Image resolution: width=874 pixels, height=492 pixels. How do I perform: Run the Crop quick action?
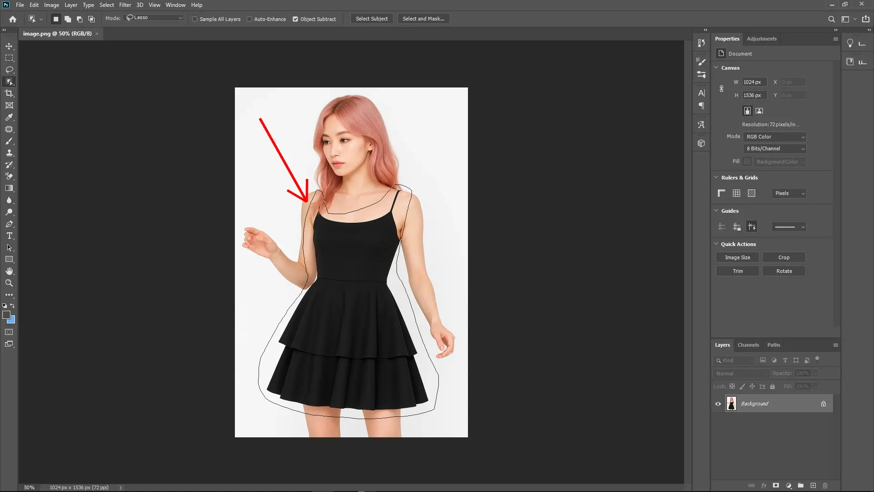[783, 257]
